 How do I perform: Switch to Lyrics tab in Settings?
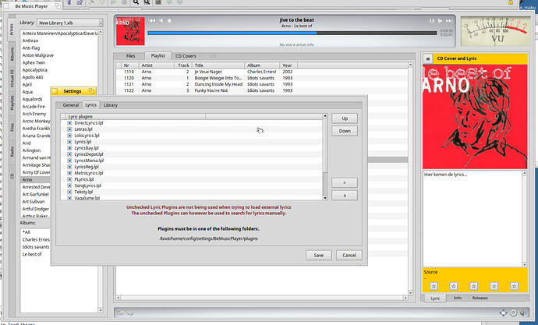pos(91,105)
